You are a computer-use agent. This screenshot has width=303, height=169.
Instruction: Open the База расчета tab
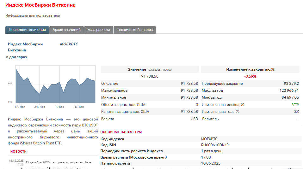(99, 30)
